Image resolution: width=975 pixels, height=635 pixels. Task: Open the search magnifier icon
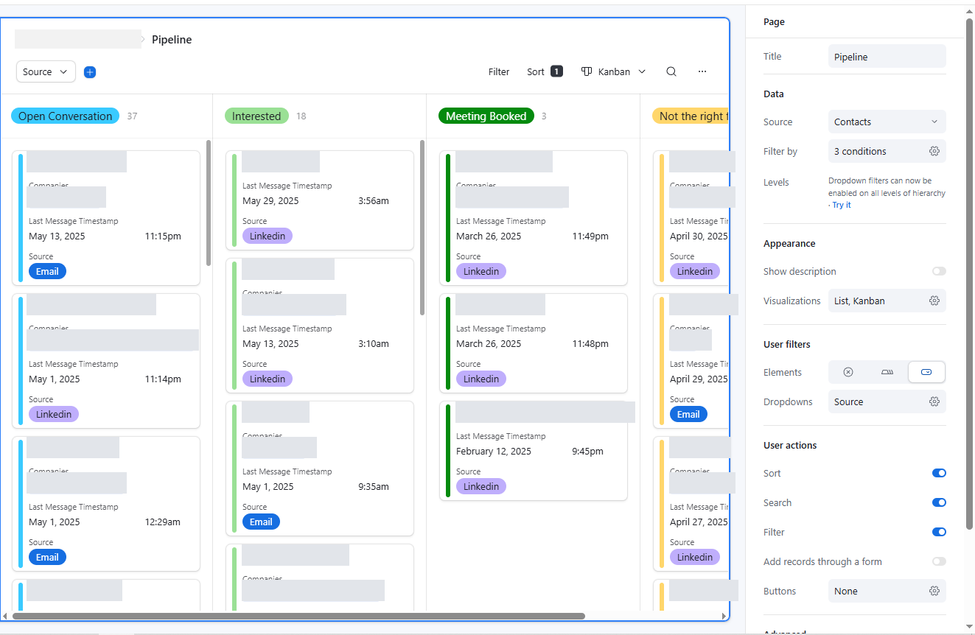[x=671, y=71]
